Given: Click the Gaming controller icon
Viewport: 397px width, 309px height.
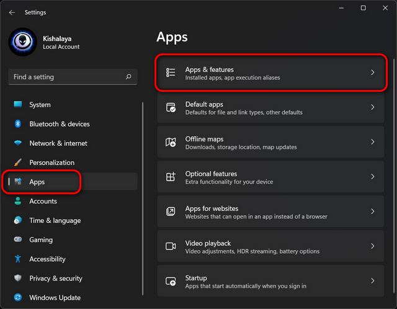Looking at the screenshot, I should [x=18, y=240].
